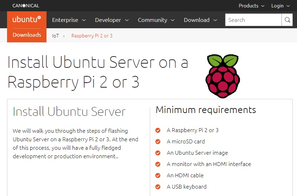Click the Canonical logo
This screenshot has width=297, height=196.
[26, 6]
